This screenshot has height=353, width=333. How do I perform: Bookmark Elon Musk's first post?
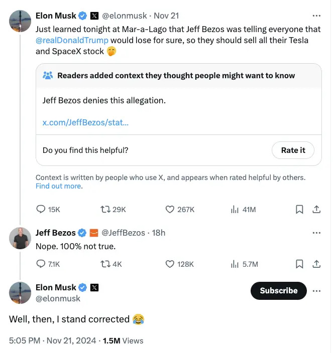click(299, 210)
